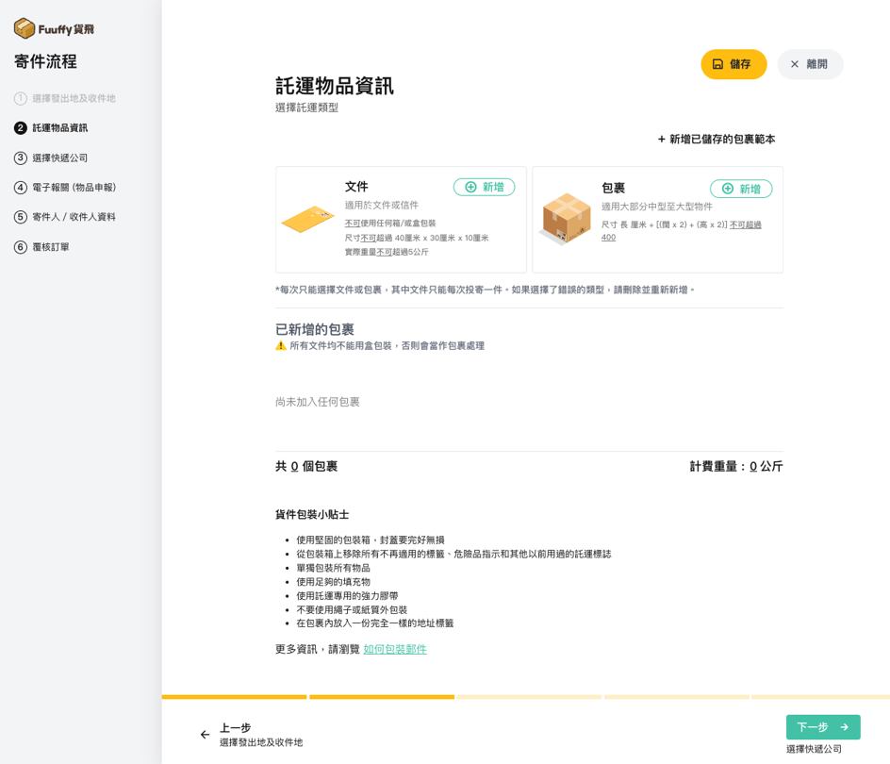
Task: Click the step 1 circle icon
Action: pos(21,98)
